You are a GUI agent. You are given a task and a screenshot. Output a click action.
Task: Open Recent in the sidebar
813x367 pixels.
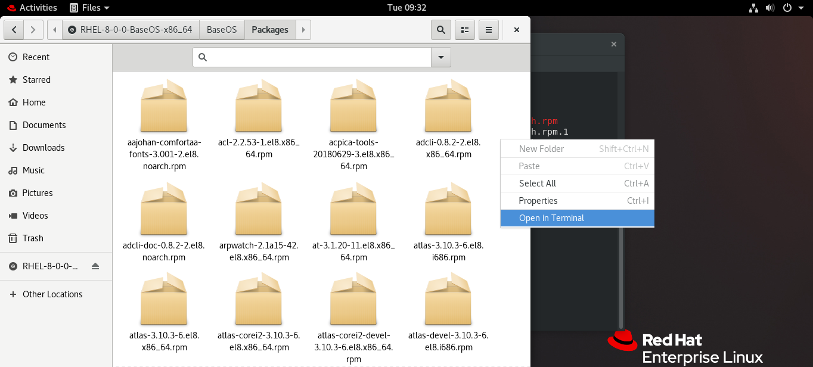[56, 57]
